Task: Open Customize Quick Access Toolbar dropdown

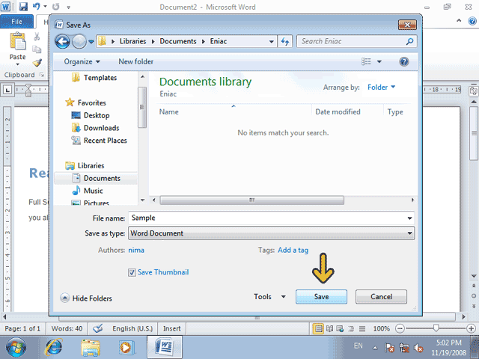Action: tap(68, 7)
